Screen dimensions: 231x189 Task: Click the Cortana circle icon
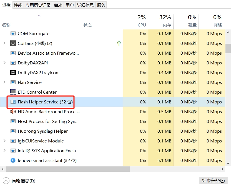pos(13,43)
